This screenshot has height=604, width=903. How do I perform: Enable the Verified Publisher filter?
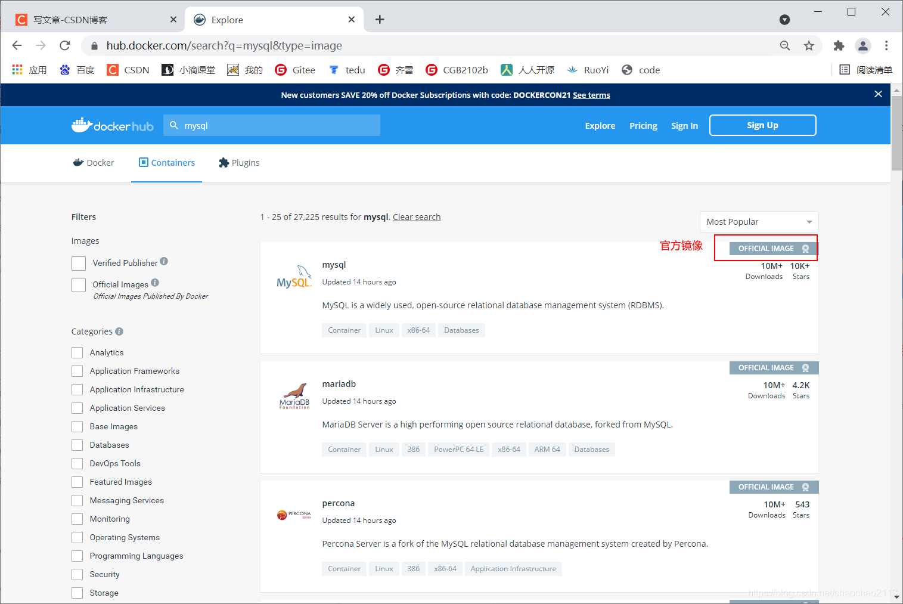pos(79,264)
